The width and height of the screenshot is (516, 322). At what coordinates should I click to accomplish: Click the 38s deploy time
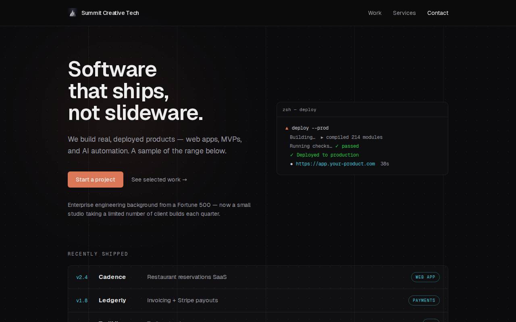coord(385,164)
